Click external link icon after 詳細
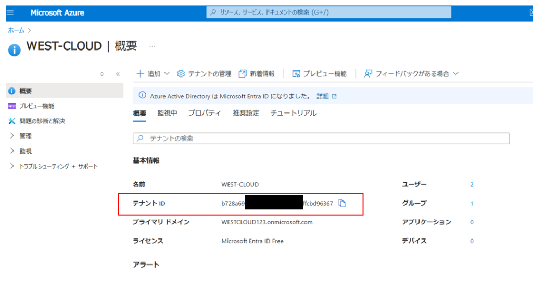This screenshot has width=533, height=289. pyautogui.click(x=334, y=96)
